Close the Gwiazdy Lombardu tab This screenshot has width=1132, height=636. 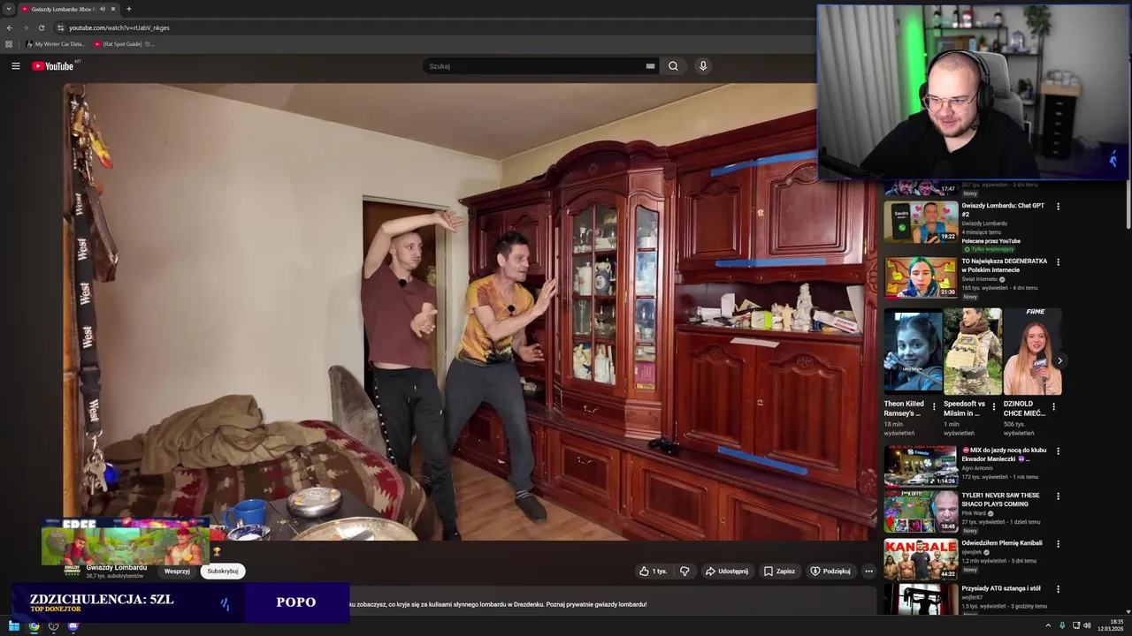114,9
